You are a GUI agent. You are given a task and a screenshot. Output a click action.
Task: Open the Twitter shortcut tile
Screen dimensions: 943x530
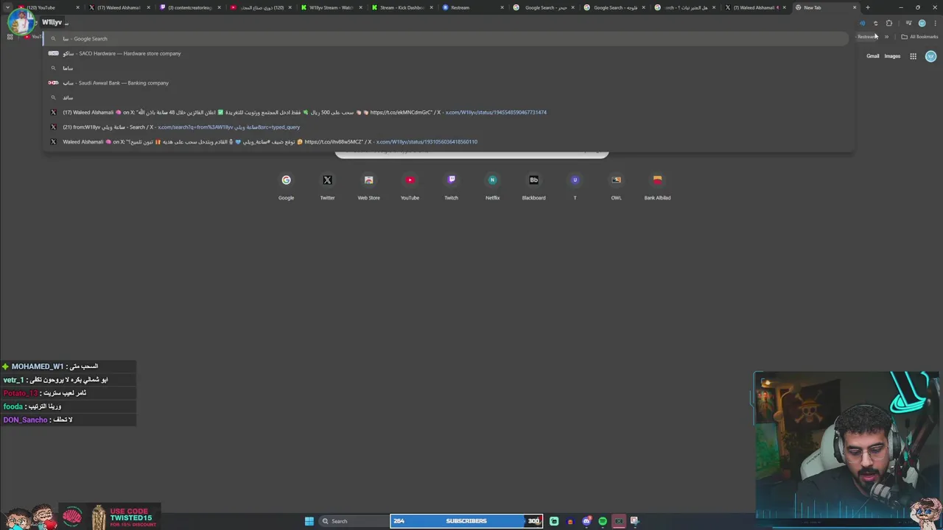(327, 187)
